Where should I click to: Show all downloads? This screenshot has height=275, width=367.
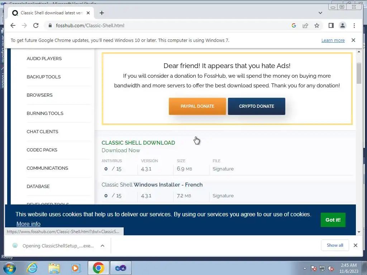pyautogui.click(x=335, y=245)
